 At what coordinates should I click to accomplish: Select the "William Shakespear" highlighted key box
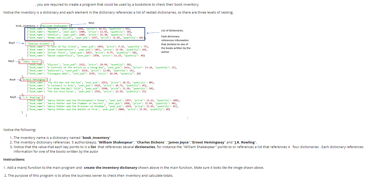(55, 26)
